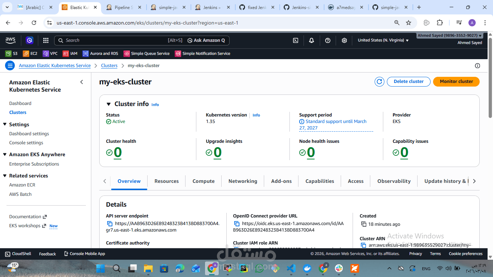Open the Kubernetes version Info link

[256, 115]
